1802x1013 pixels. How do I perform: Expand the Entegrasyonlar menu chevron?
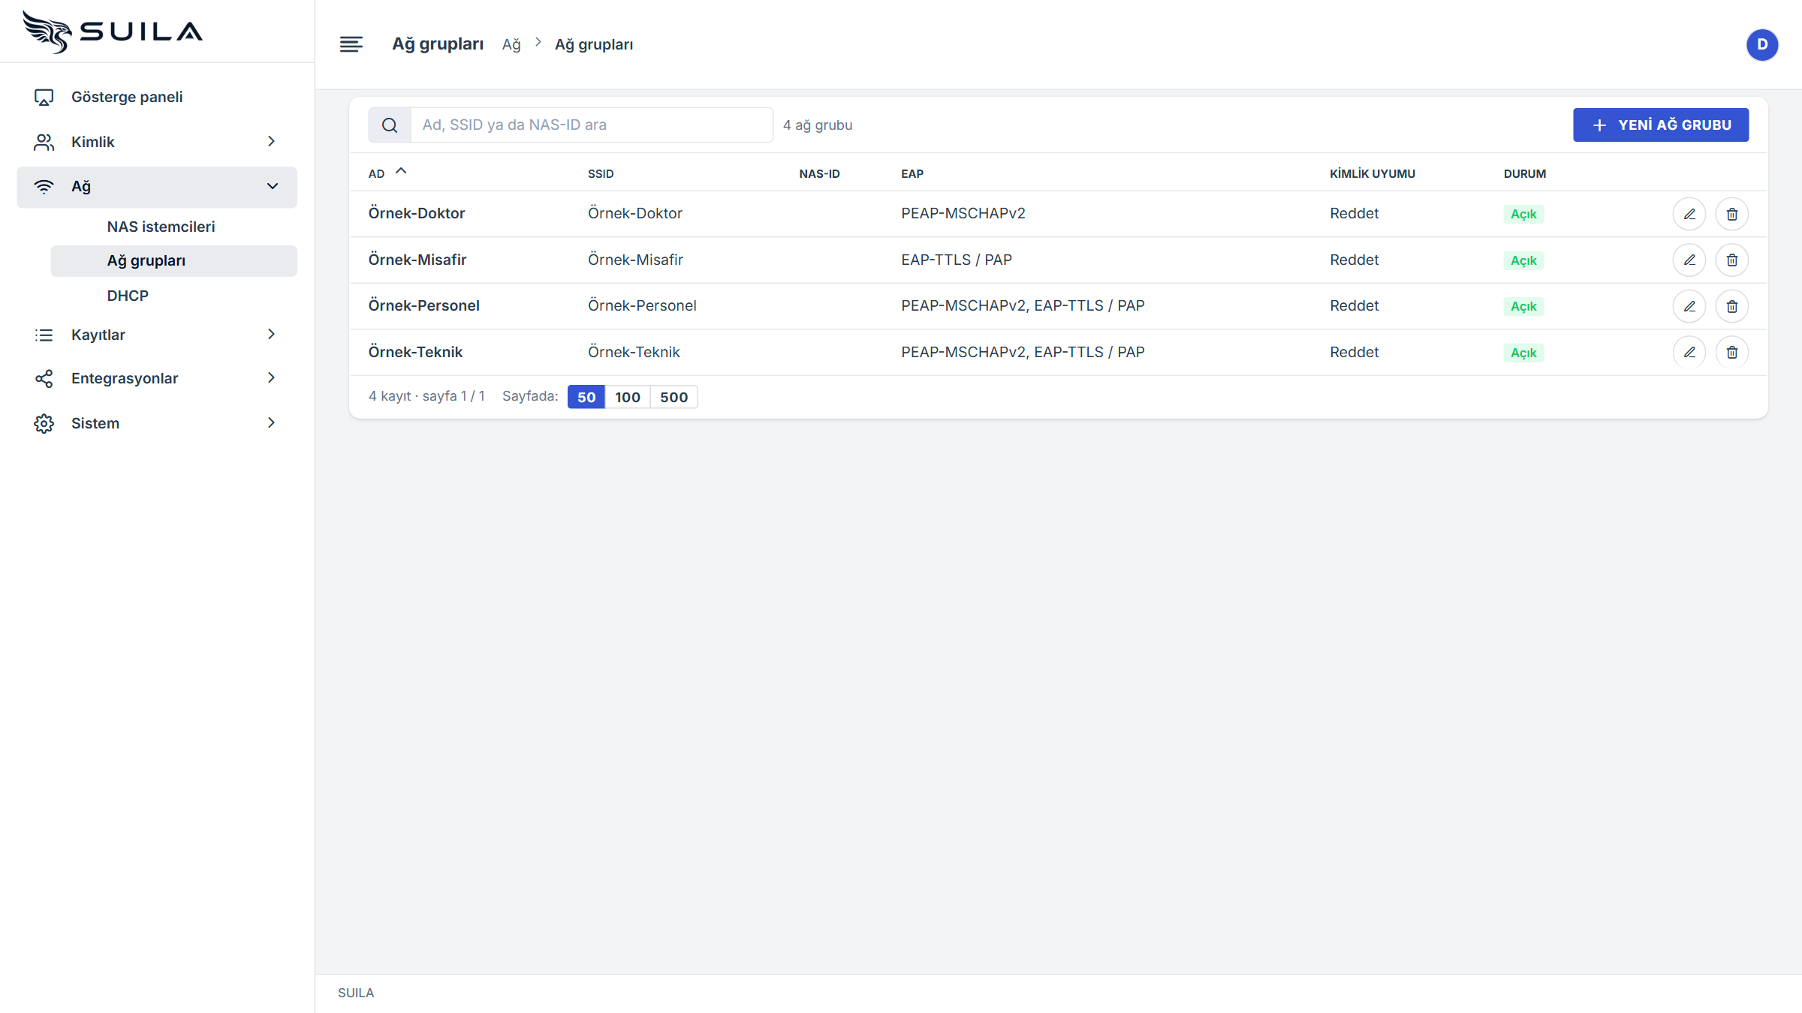coord(272,377)
